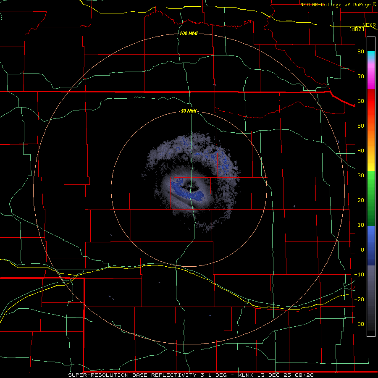Click the 70 value on the dBZ scale

coord(361,76)
